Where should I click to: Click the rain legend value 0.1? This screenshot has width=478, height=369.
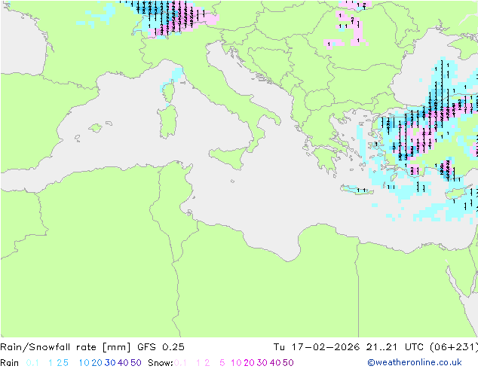click(x=32, y=363)
